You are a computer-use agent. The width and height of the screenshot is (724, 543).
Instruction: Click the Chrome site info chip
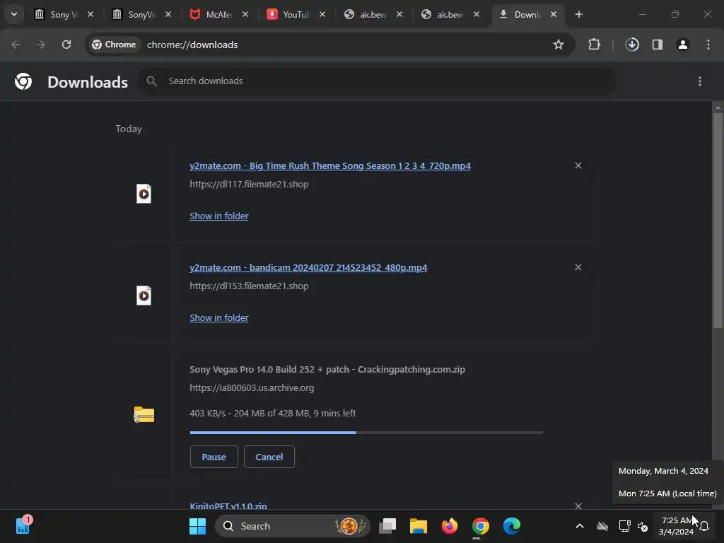114,45
